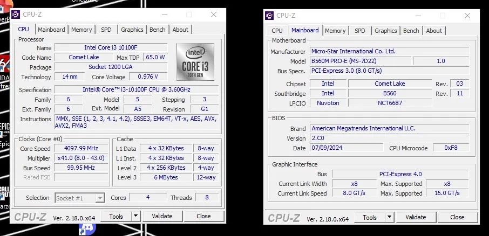Click graphic interface bus 'PCI-Express 4.0'
The height and width of the screenshot is (236, 489).
[x=400, y=174]
